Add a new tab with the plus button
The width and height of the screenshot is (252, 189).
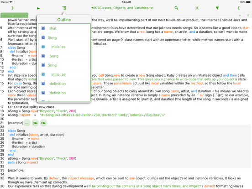click(240, 16)
